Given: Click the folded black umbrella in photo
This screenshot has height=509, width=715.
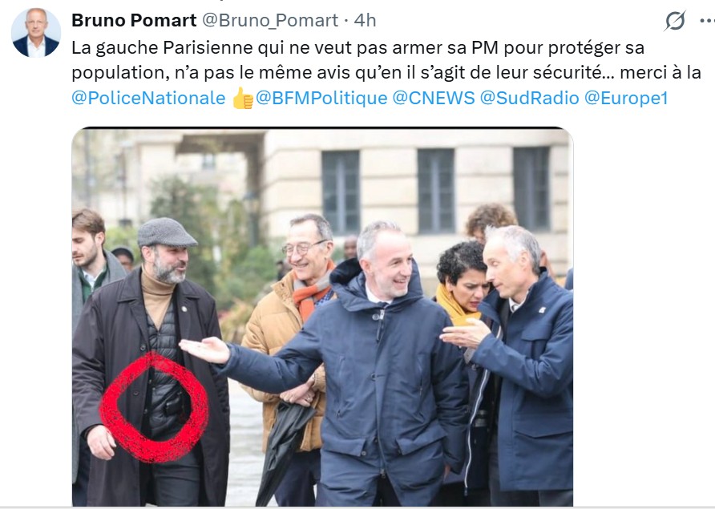Looking at the screenshot, I should pyautogui.click(x=283, y=451).
